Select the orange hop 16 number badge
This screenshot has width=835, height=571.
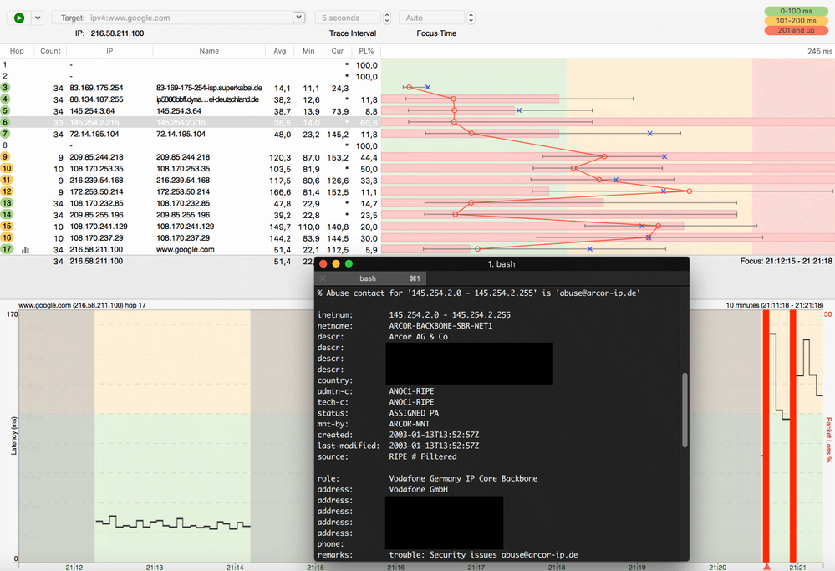pos(6,238)
